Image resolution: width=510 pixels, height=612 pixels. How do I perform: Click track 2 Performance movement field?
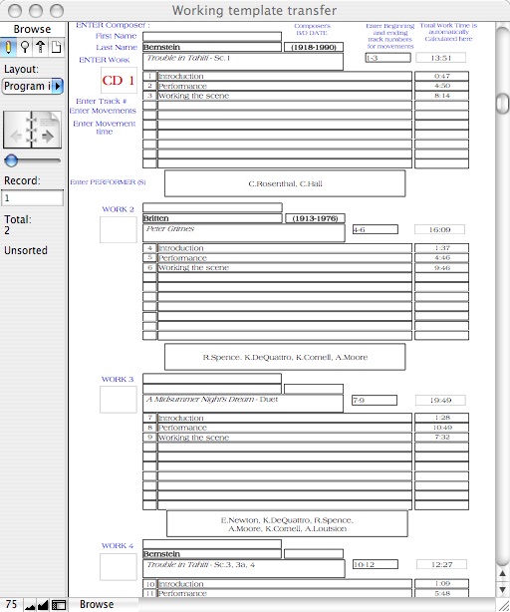point(285,86)
